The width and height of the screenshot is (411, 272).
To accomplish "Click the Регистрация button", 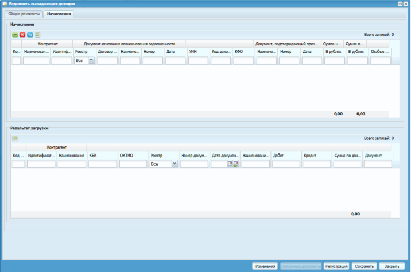I will click(x=337, y=266).
